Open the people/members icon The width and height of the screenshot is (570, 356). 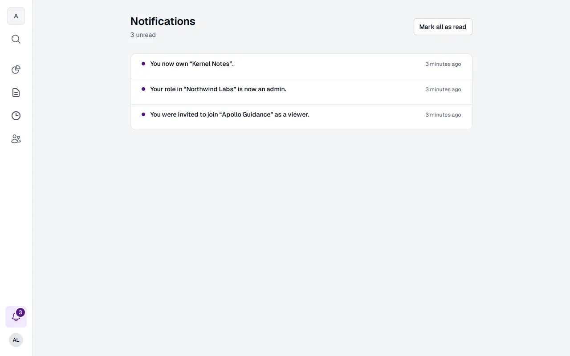(16, 139)
